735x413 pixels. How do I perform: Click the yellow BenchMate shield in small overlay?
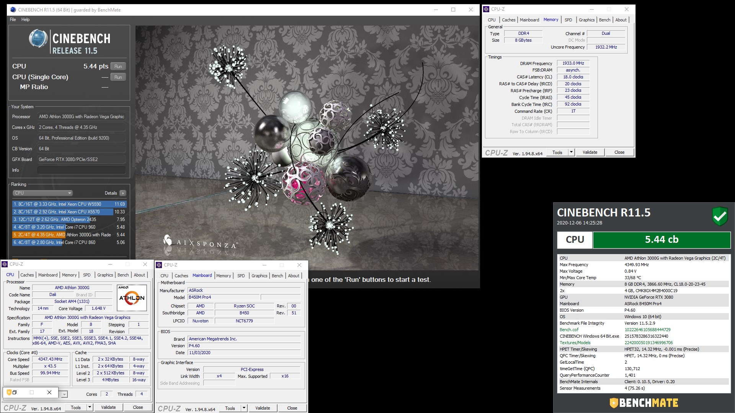click(x=9, y=392)
